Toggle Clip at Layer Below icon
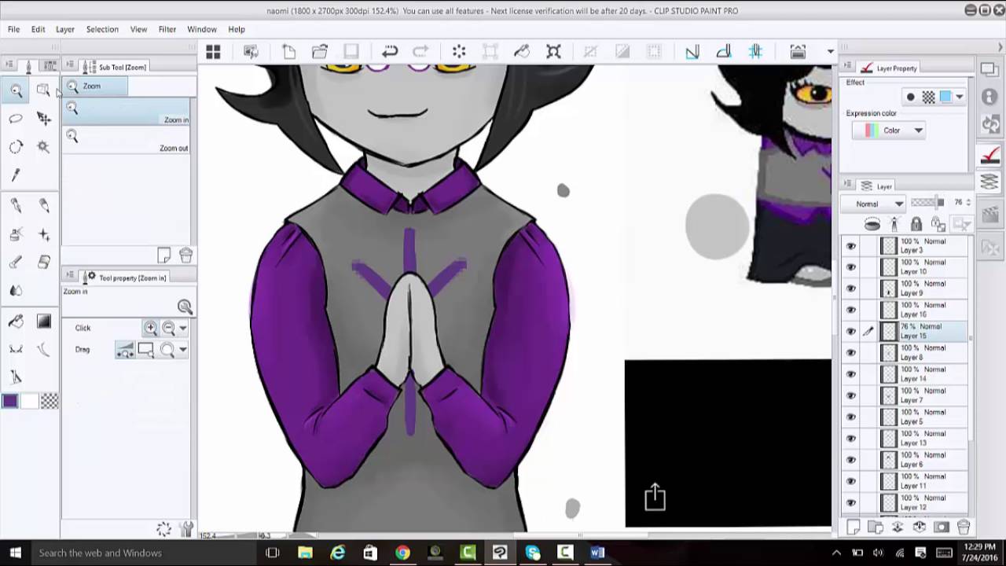 click(x=872, y=225)
